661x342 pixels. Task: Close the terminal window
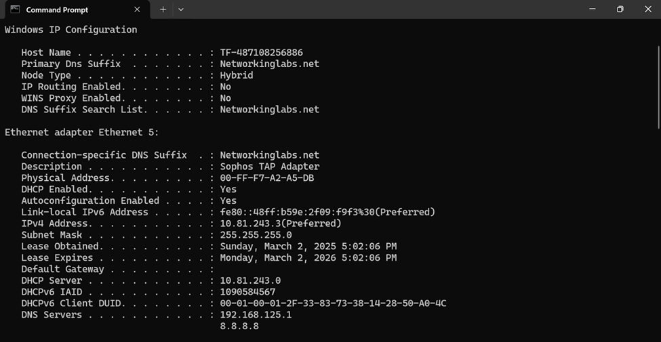648,9
